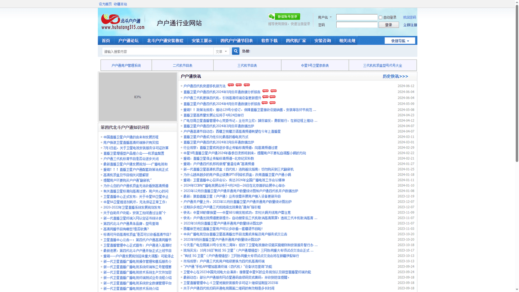Image resolution: width=519 pixels, height=292 pixels.
Task: Open news 2023年9月份直播卫星户户通开通用户数量统计图出炉
Action: click(222, 240)
